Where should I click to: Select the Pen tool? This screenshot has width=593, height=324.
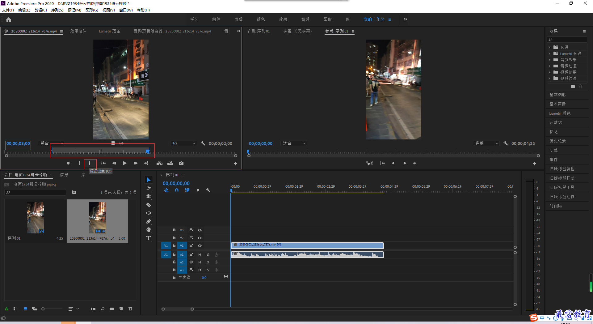[x=149, y=221]
